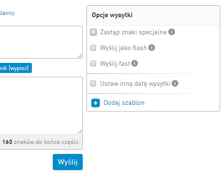223x173 pixels.
Task: Check the Wyślij fast option
Action: coord(93,63)
